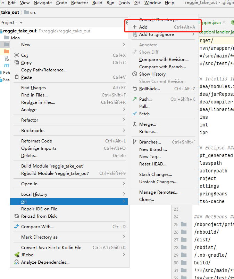Open the Code menu in menu bar

(x=61, y=3)
